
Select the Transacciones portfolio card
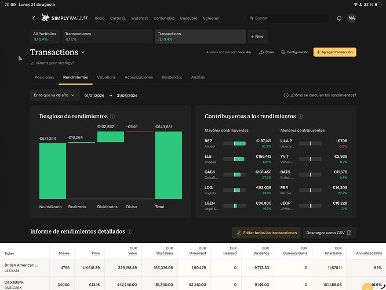107,37
